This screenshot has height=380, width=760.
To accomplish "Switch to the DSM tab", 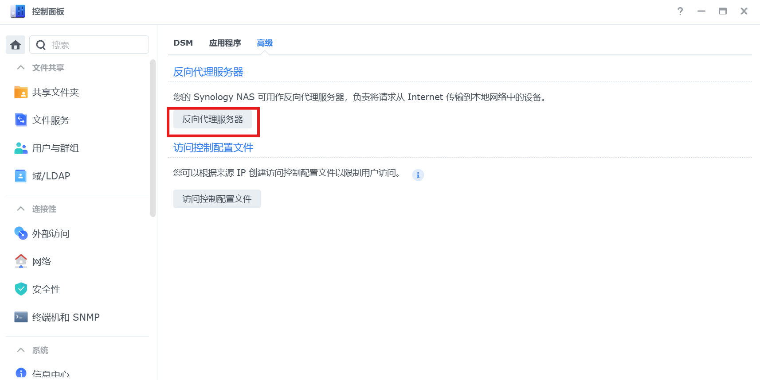I will [183, 43].
